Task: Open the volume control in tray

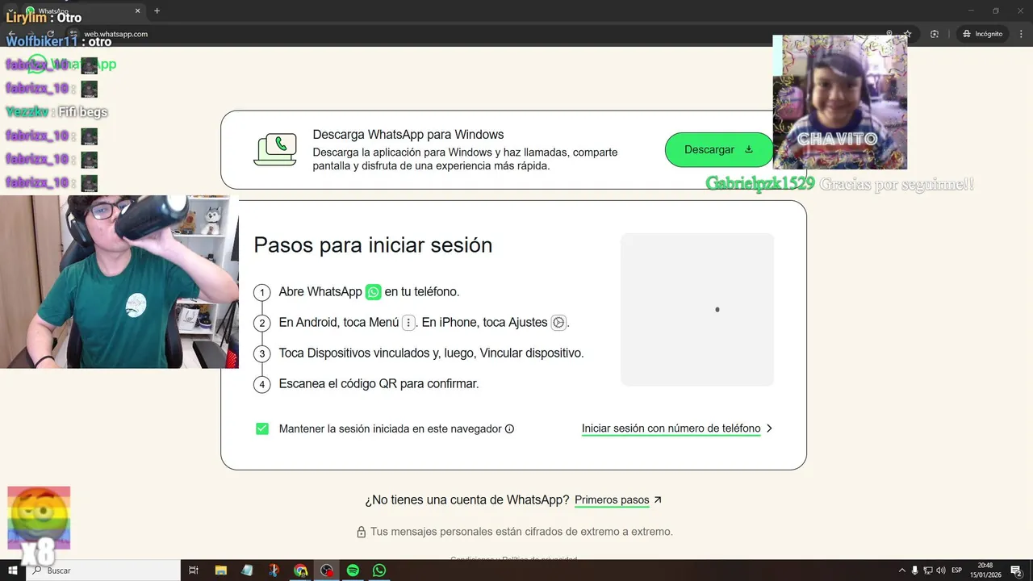Action: coord(941,571)
